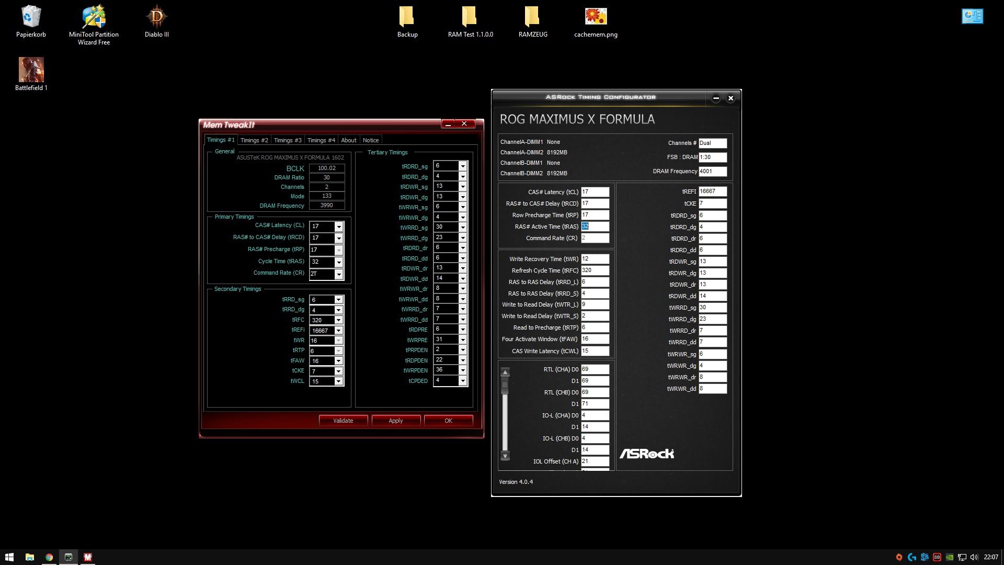Viewport: 1004px width, 565px height.
Task: Open the RAM Test 1.1.0.0 folder
Action: (470, 22)
